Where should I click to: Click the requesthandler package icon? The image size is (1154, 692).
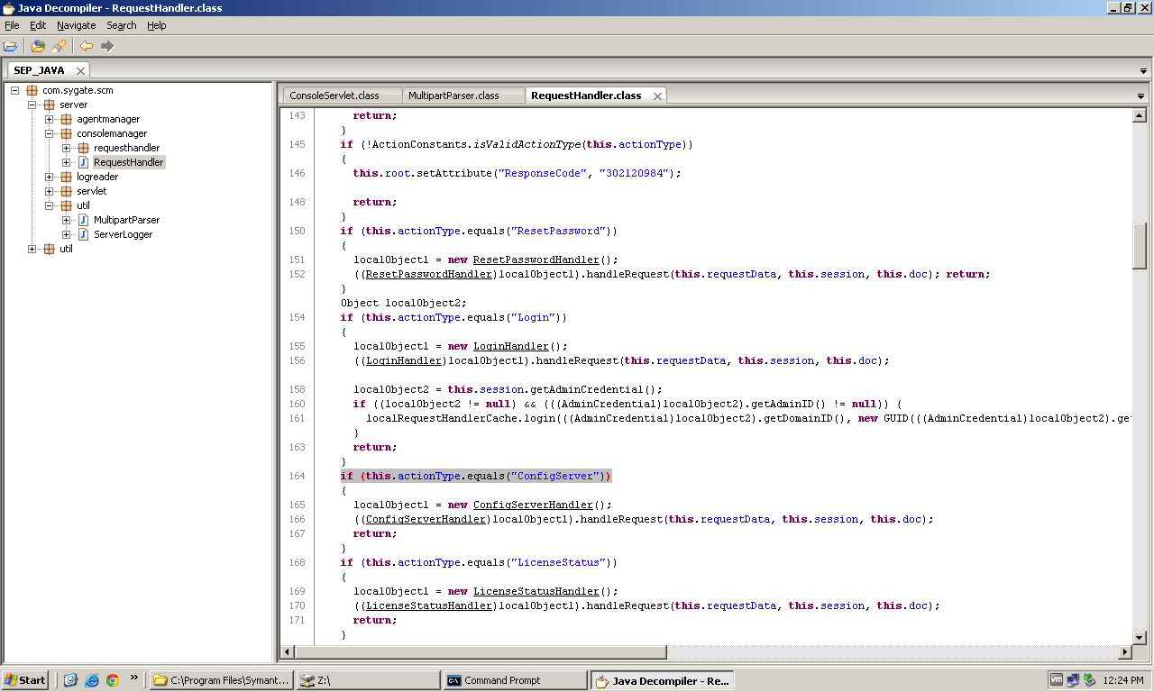(x=84, y=148)
